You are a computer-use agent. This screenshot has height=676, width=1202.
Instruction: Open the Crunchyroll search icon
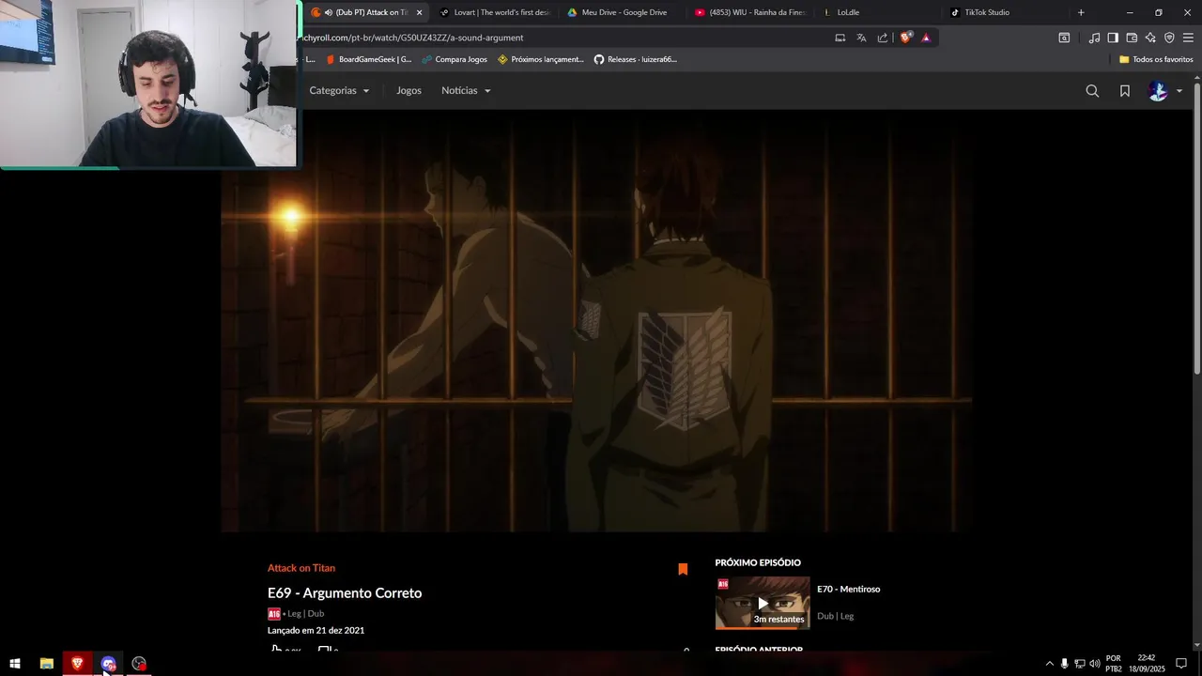coord(1092,91)
